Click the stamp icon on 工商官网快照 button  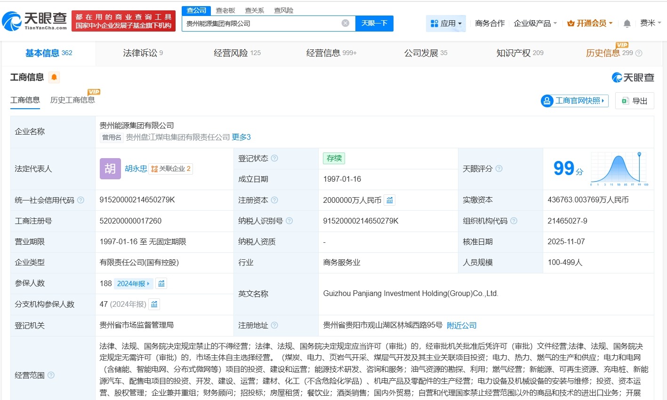pyautogui.click(x=547, y=101)
